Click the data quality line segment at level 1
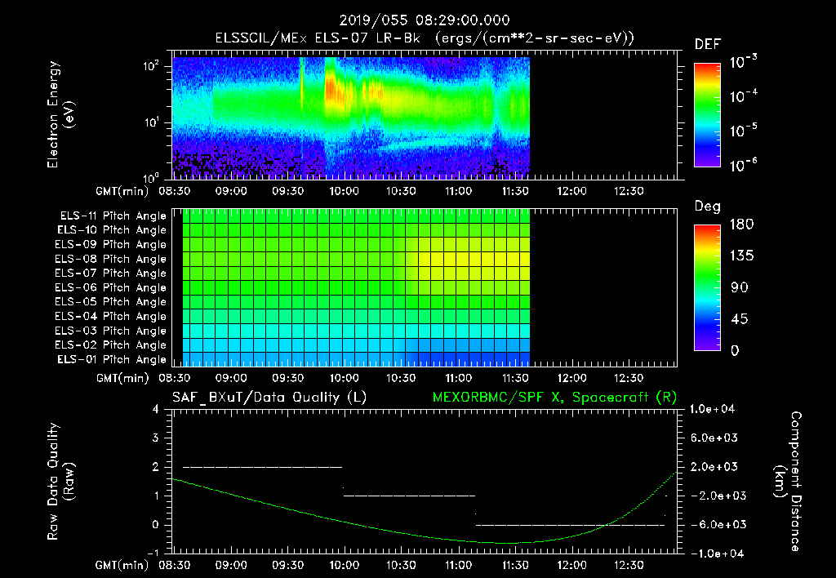Viewport: 836px width, 578px height. coord(409,496)
